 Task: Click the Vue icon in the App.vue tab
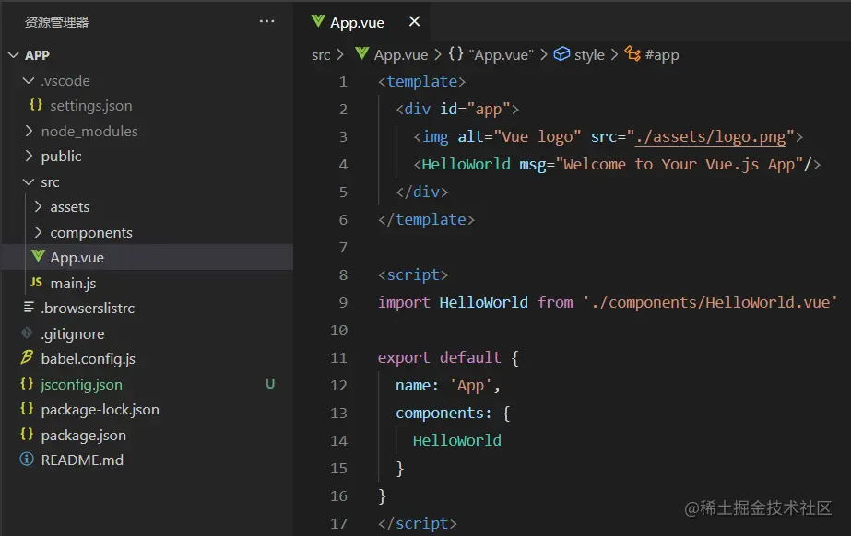(x=318, y=21)
